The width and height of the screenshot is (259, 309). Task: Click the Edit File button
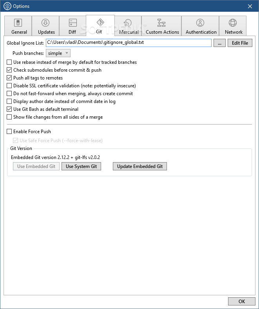coord(240,43)
